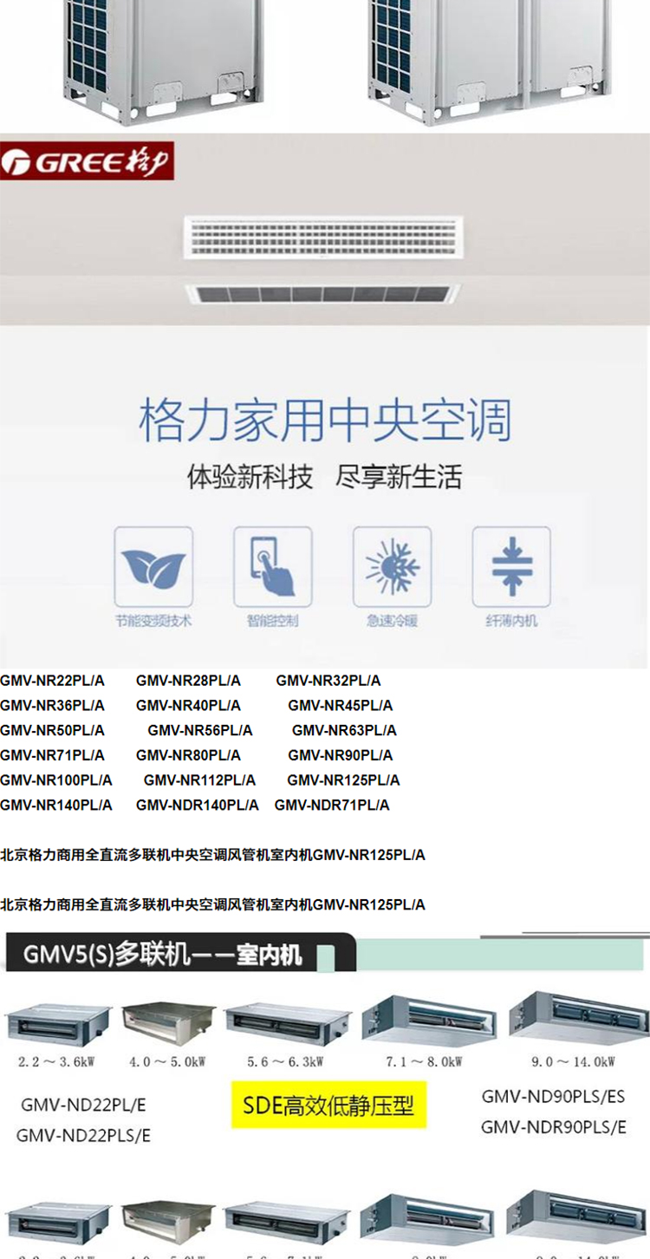Viewport: 650px width, 1259px height.
Task: Select model GMV-NDR140PL/A
Action: coord(198,806)
